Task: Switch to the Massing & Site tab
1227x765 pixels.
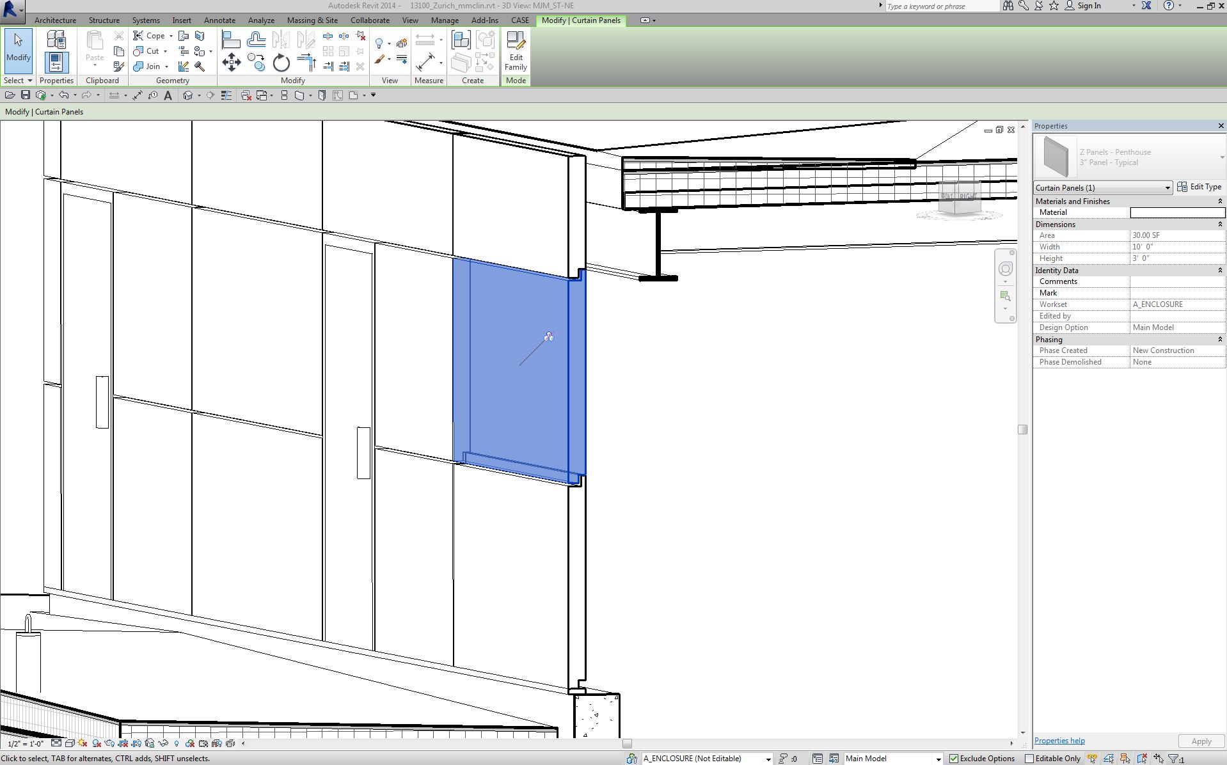Action: [x=312, y=20]
